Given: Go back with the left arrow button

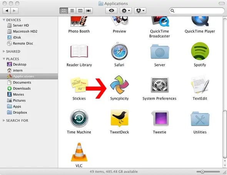Looking at the screenshot, I should pos(7,10).
